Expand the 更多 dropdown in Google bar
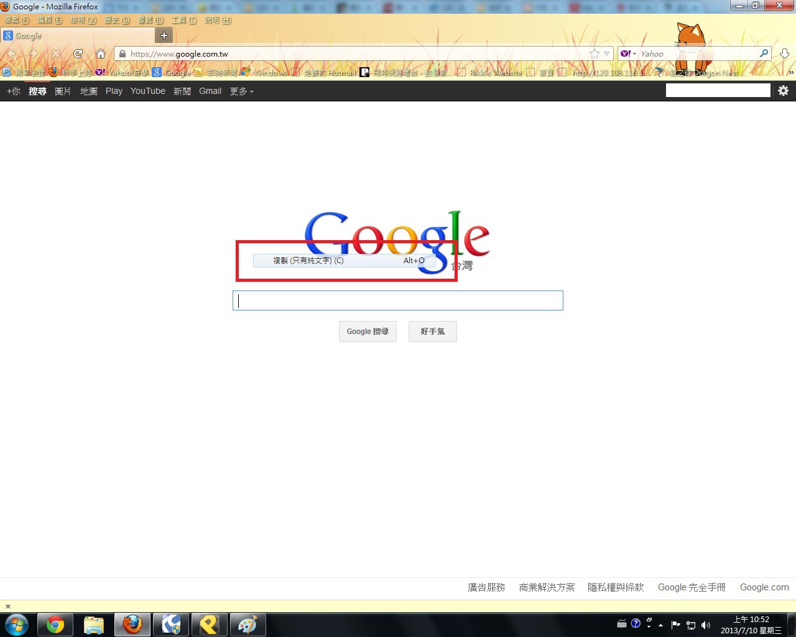Image resolution: width=796 pixels, height=637 pixels. (x=241, y=91)
